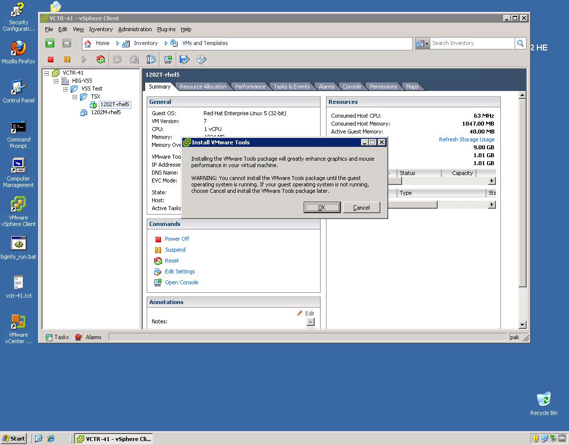
Task: Open the breadcrumb arrow before VMs and Templates
Action: [x=166, y=43]
